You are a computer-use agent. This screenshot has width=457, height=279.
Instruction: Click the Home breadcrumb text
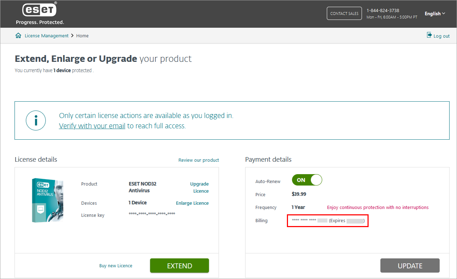tap(82, 36)
